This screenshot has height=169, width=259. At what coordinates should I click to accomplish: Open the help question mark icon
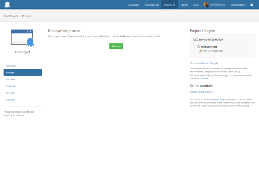pos(252,5)
